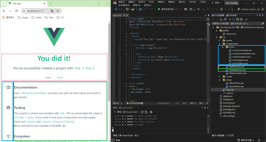Open the 開發人員 PowerShell terminal dropdown
This screenshot has height=142, width=266.
[138, 112]
